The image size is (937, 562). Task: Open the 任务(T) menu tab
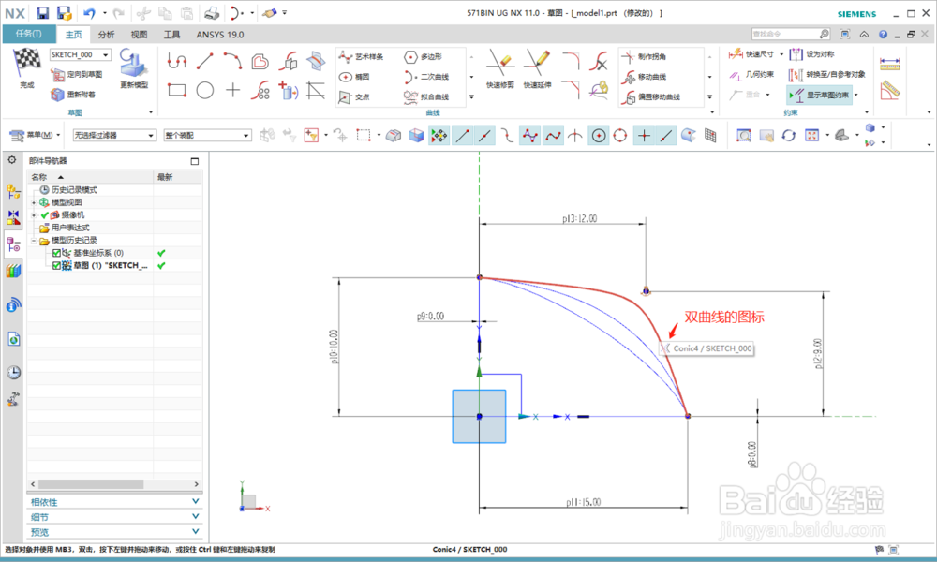tap(29, 34)
